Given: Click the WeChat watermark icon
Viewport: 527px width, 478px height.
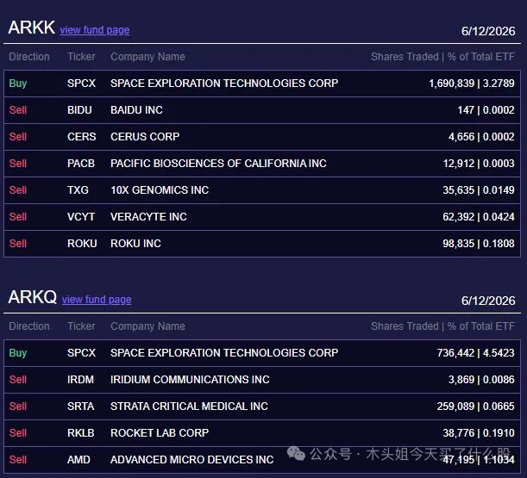Looking at the screenshot, I should click(296, 454).
